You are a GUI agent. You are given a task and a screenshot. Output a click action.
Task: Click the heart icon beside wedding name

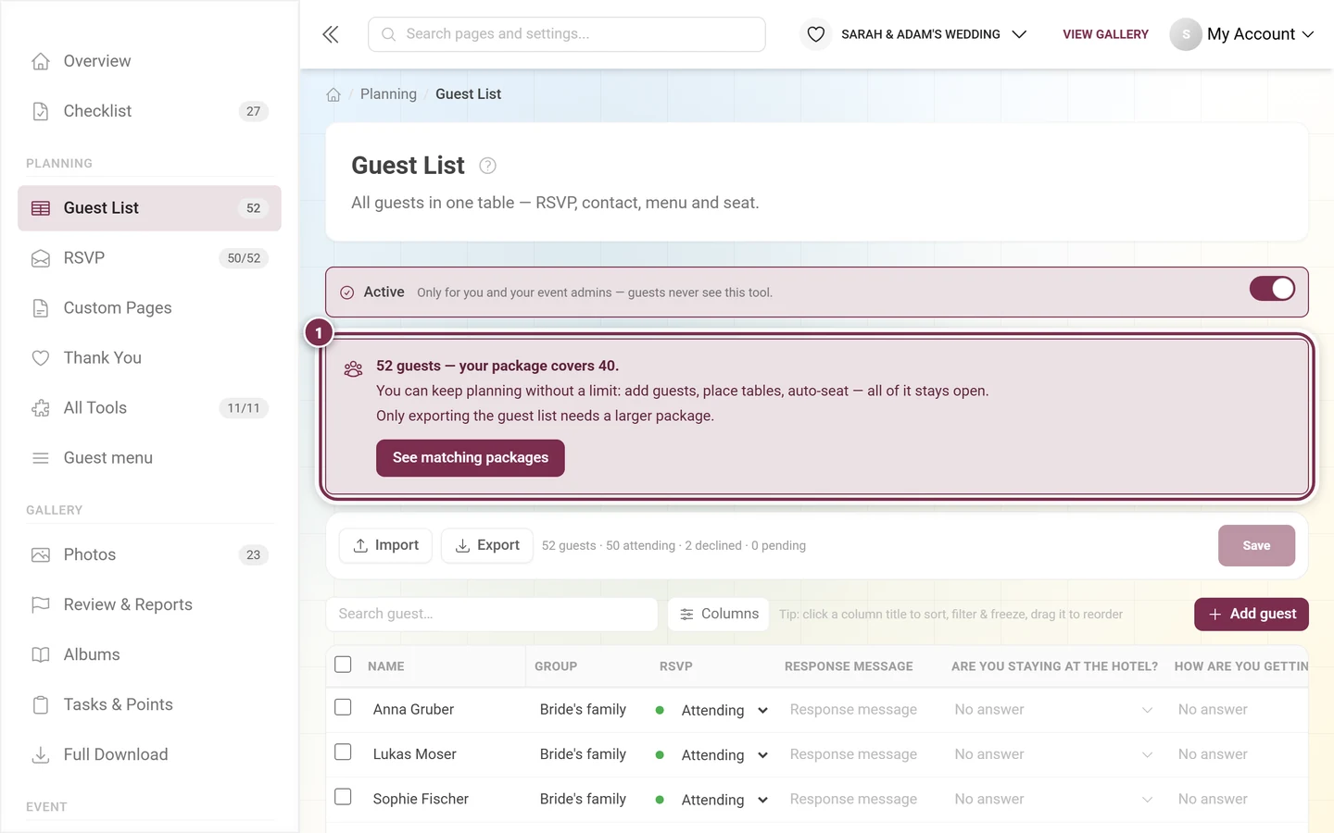tap(815, 34)
